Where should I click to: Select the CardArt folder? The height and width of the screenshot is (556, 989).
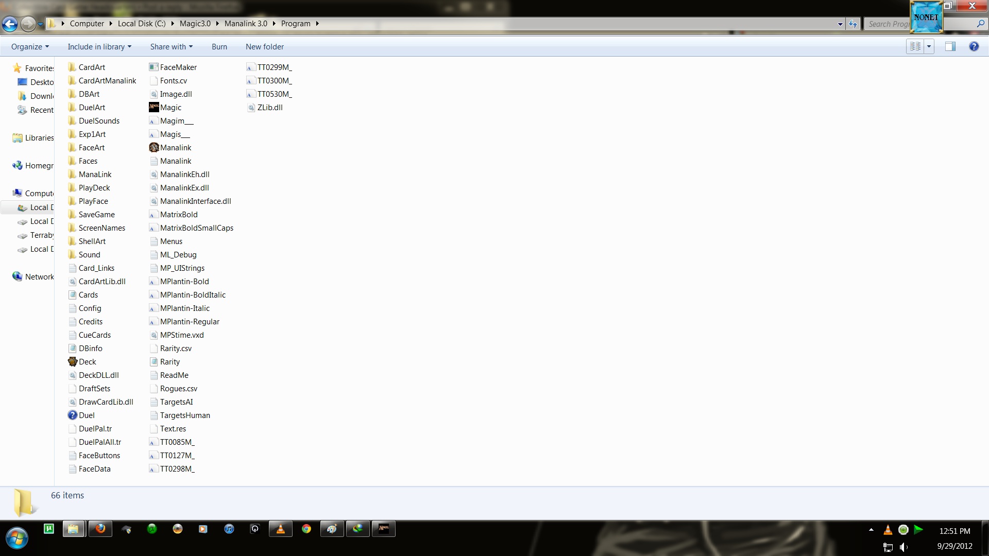[91, 67]
